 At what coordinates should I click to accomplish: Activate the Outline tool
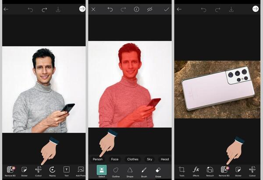click(x=116, y=172)
